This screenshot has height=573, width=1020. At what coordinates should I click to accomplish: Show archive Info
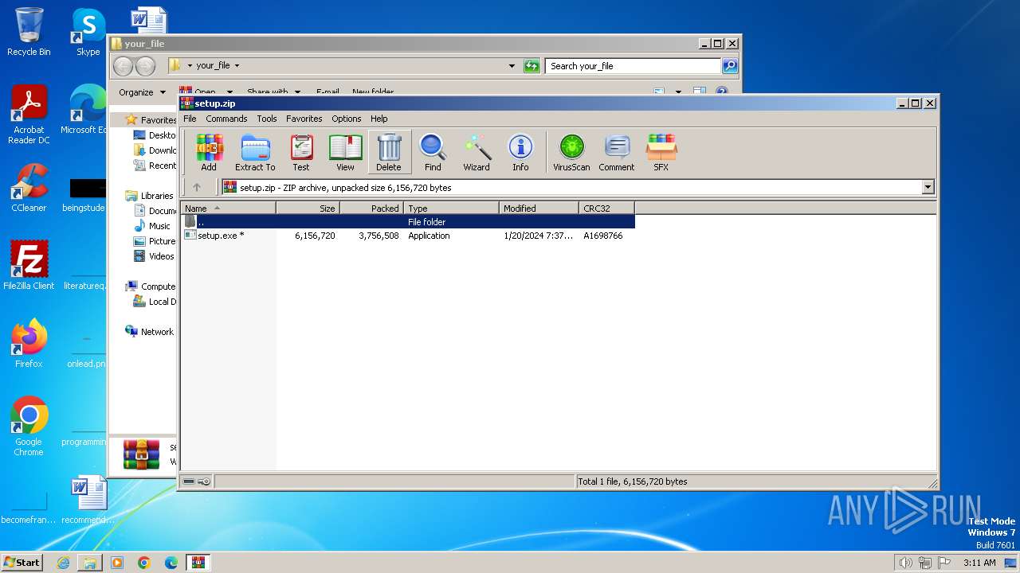[520, 152]
